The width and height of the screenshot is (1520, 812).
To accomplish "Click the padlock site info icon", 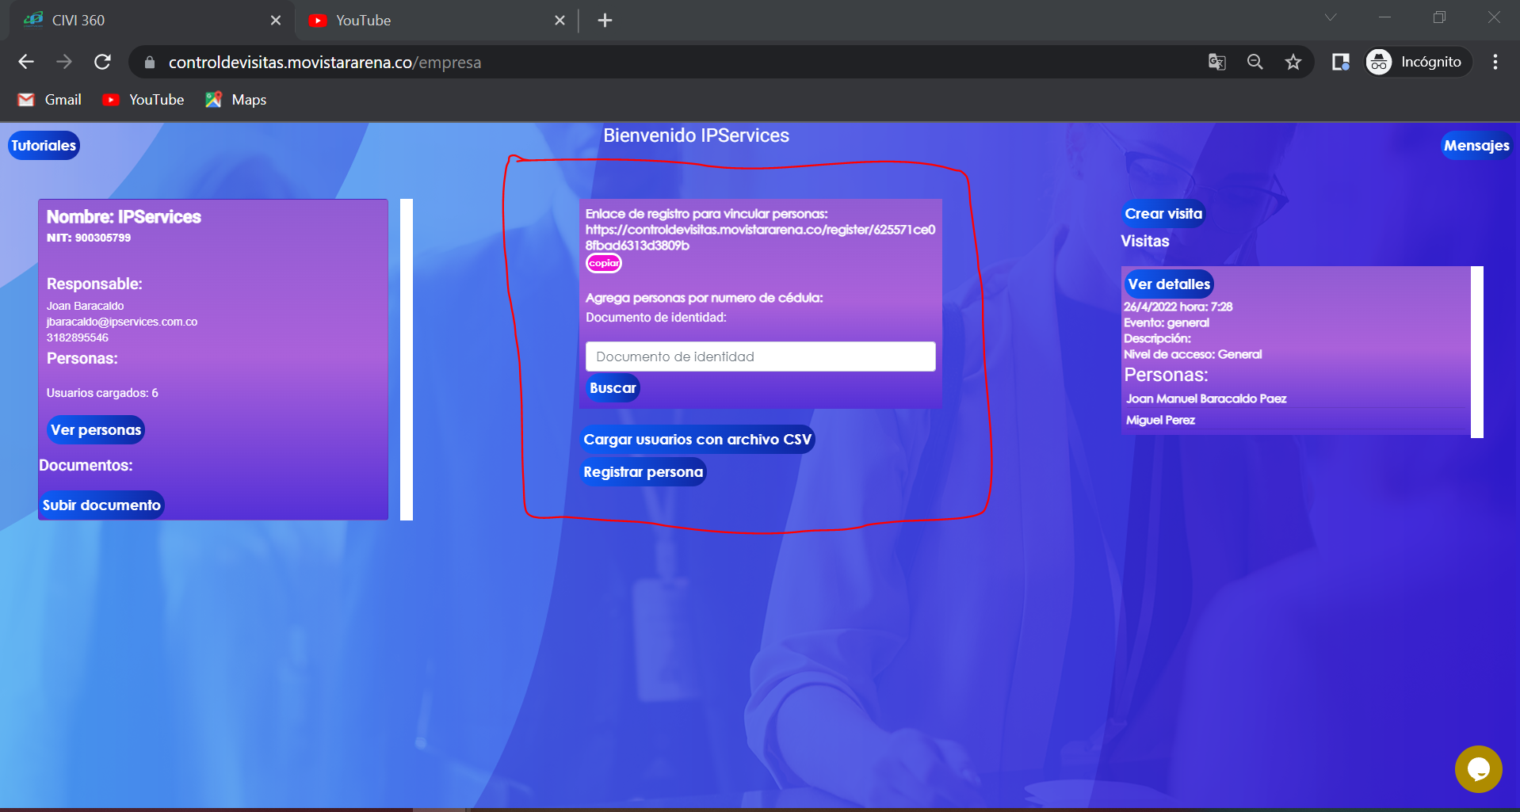I will (x=150, y=62).
